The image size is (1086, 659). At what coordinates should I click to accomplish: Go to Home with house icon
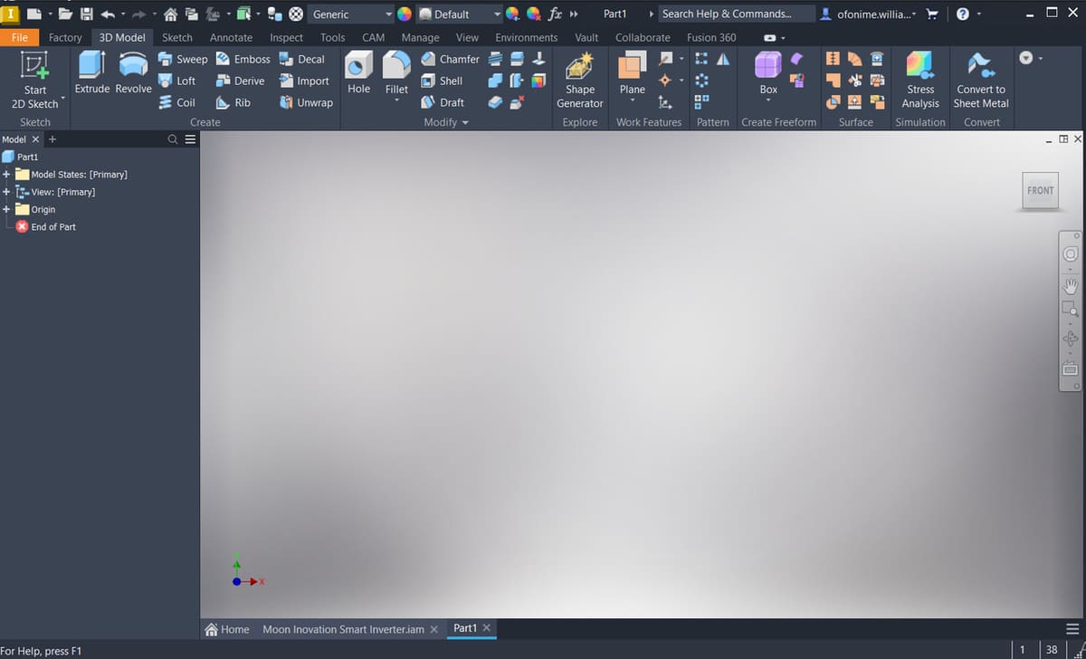tap(170, 14)
